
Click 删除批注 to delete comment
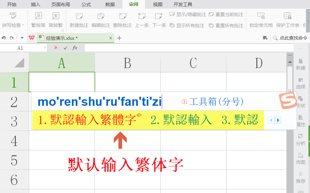(x=122, y=19)
